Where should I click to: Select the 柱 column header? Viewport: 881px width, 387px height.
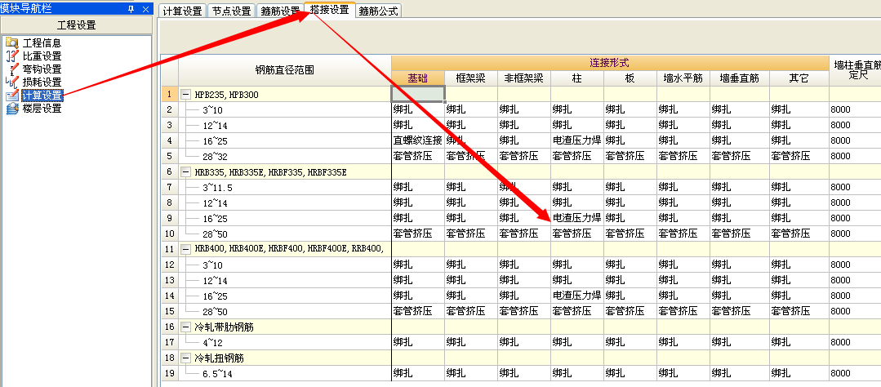click(577, 78)
